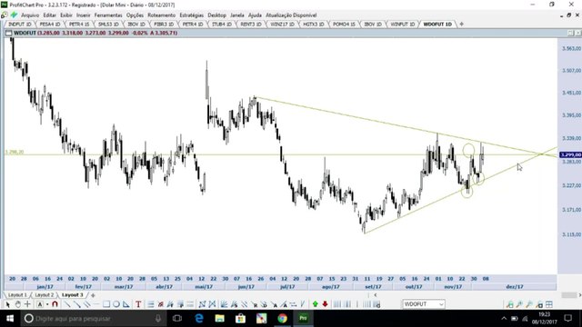Click the text label A tool
Viewport: 582px width, 327px height.
tap(40, 304)
